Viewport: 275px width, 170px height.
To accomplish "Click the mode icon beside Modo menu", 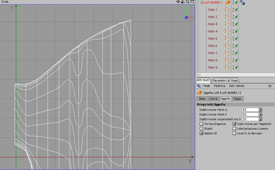I will pyautogui.click(x=199, y=86).
